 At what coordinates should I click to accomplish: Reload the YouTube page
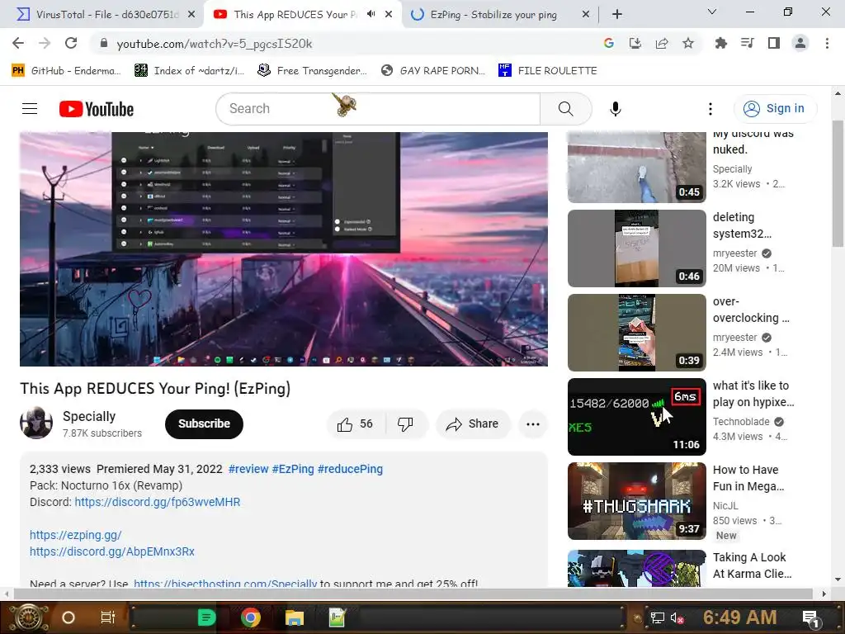71,43
